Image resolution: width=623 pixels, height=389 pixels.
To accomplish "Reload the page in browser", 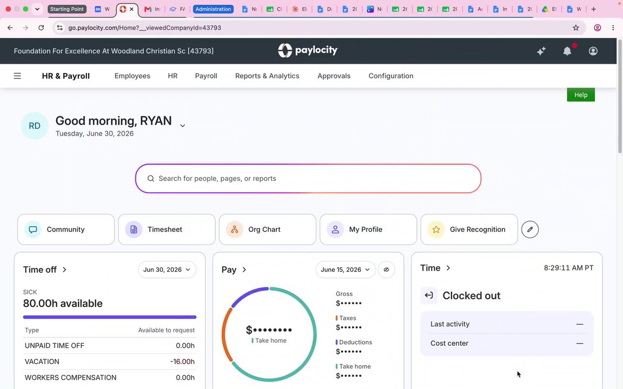I will click(41, 28).
